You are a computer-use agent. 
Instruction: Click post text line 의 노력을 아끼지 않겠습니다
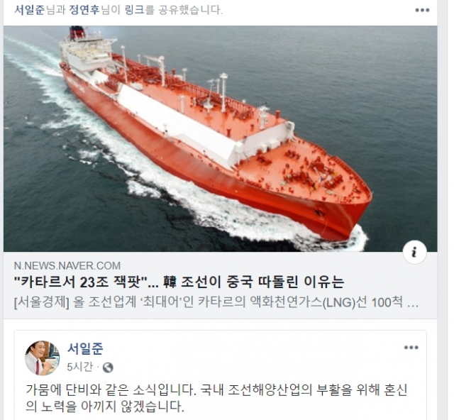105,407
